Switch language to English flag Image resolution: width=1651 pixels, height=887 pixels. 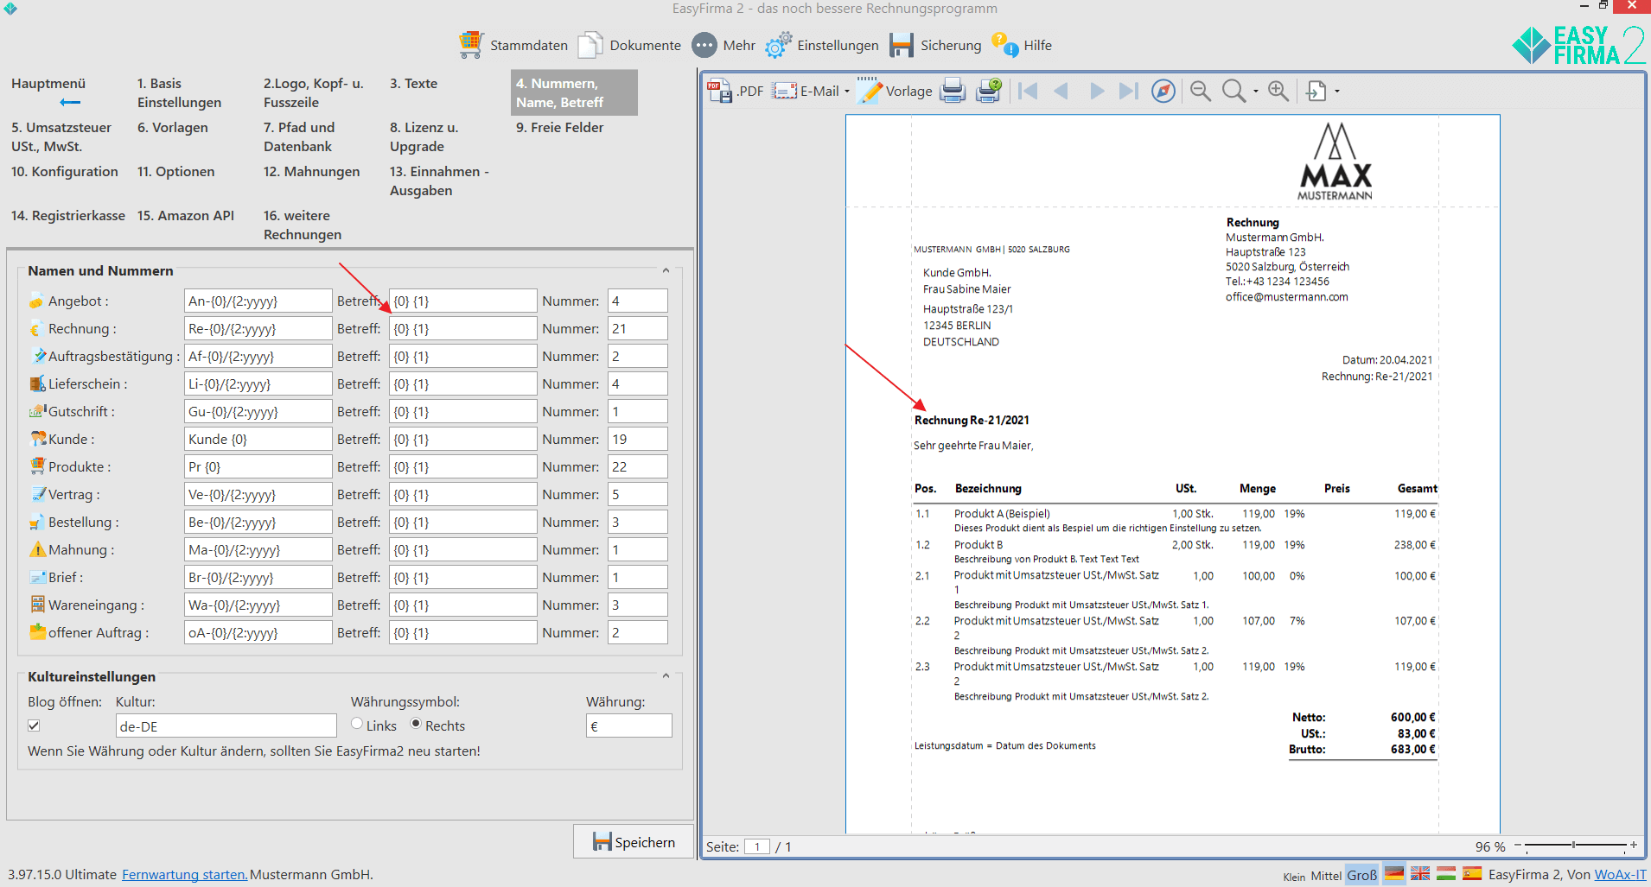[x=1420, y=873]
